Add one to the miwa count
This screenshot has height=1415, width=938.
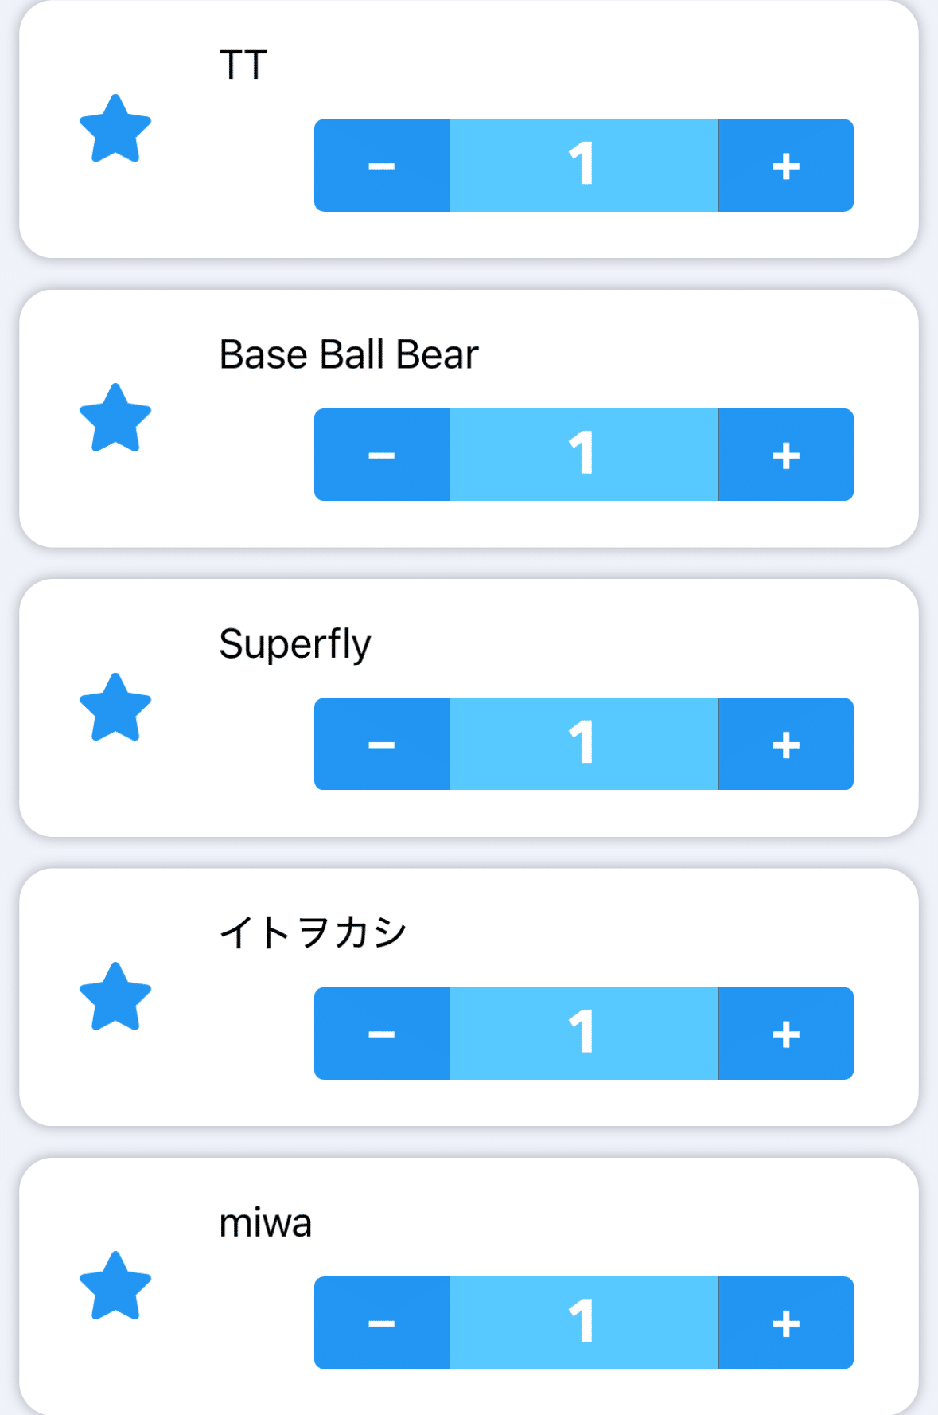(785, 1323)
